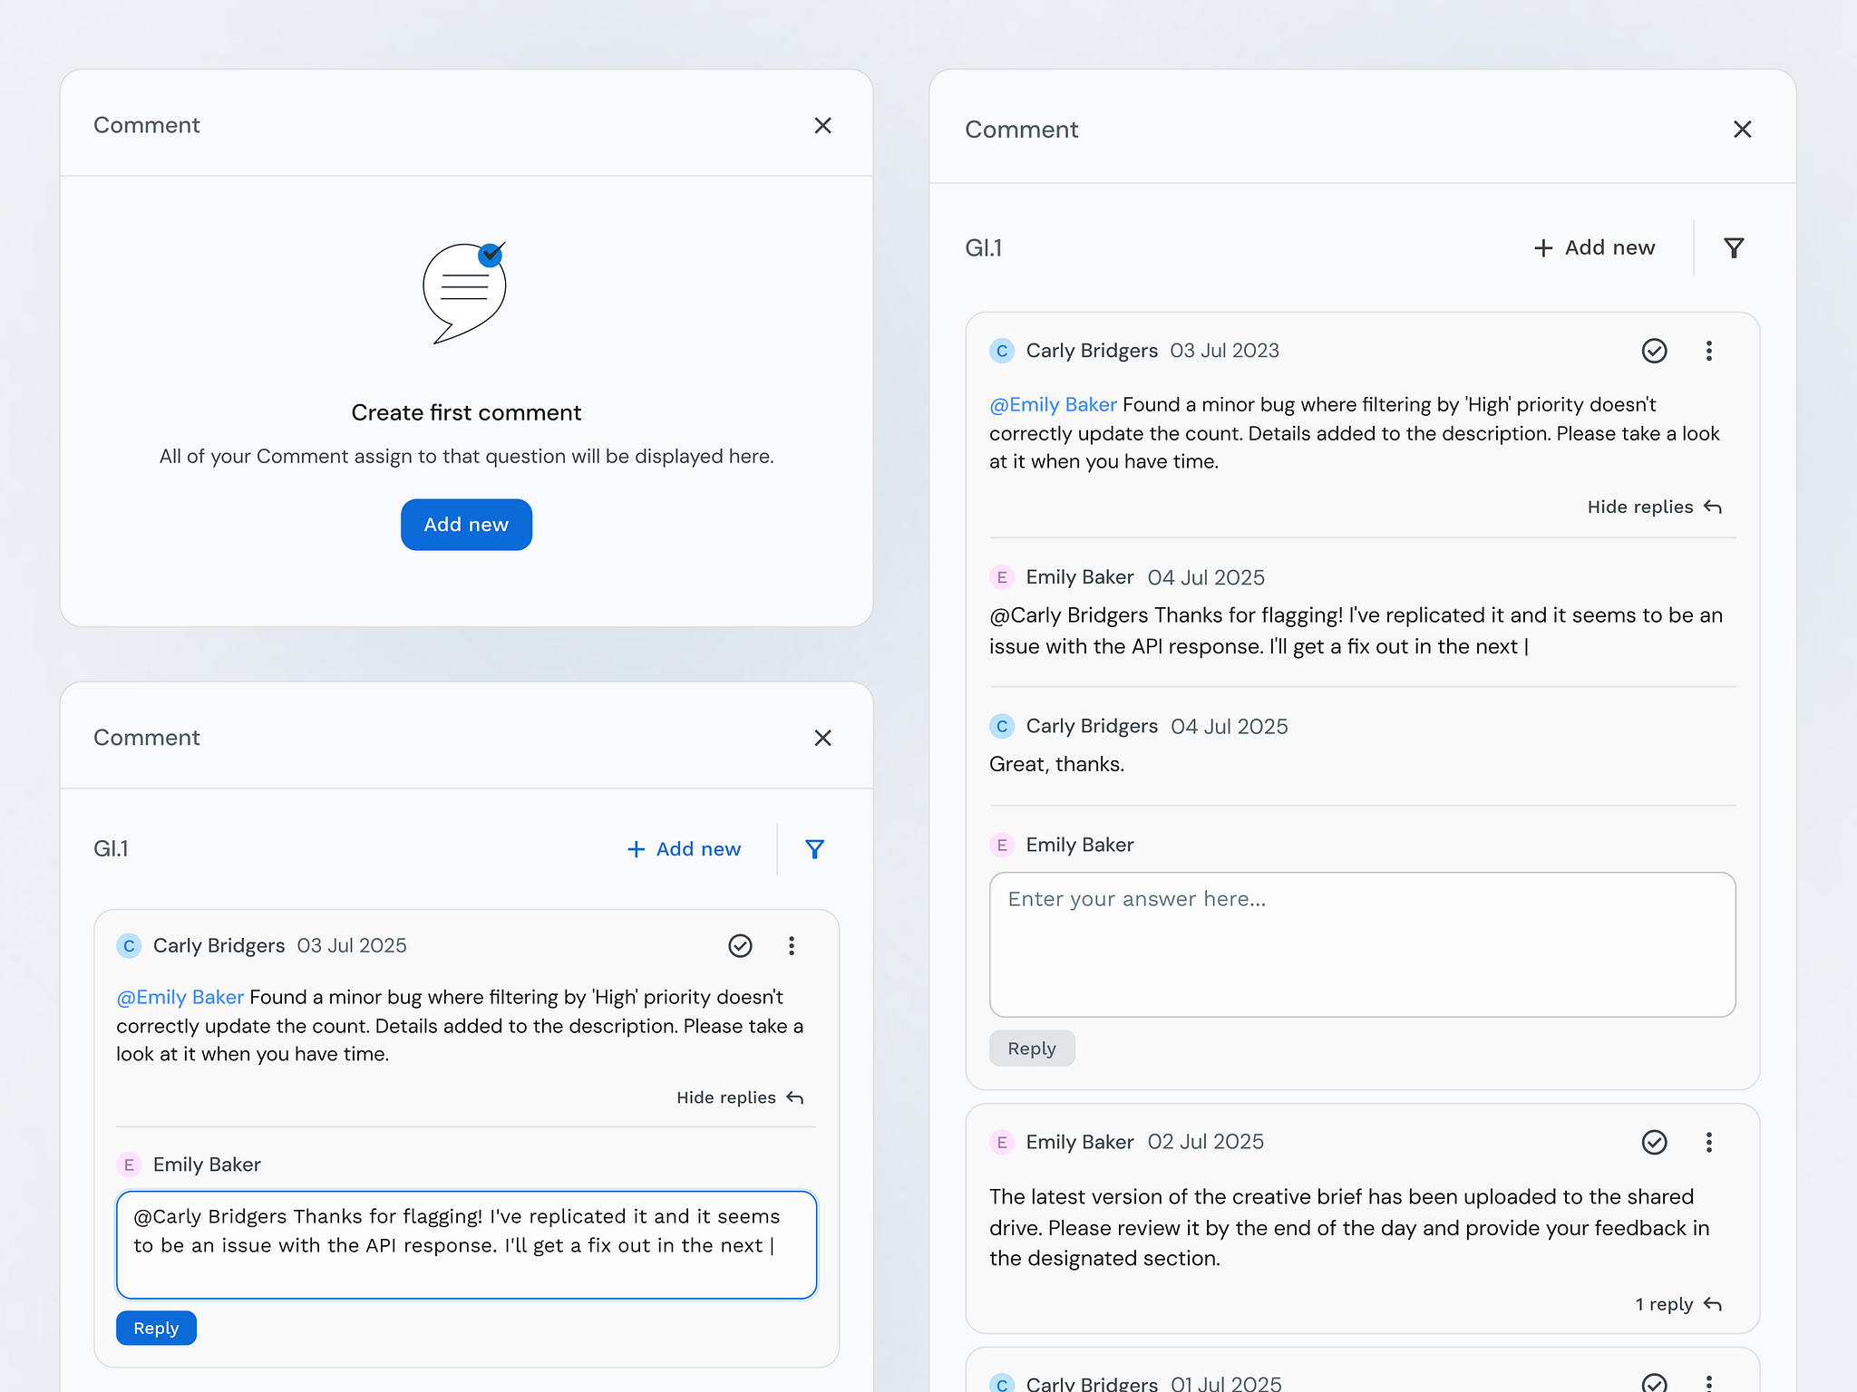
Task: Click the reply text box containing '@Carly Bridgers Thanks'
Action: [x=466, y=1244]
